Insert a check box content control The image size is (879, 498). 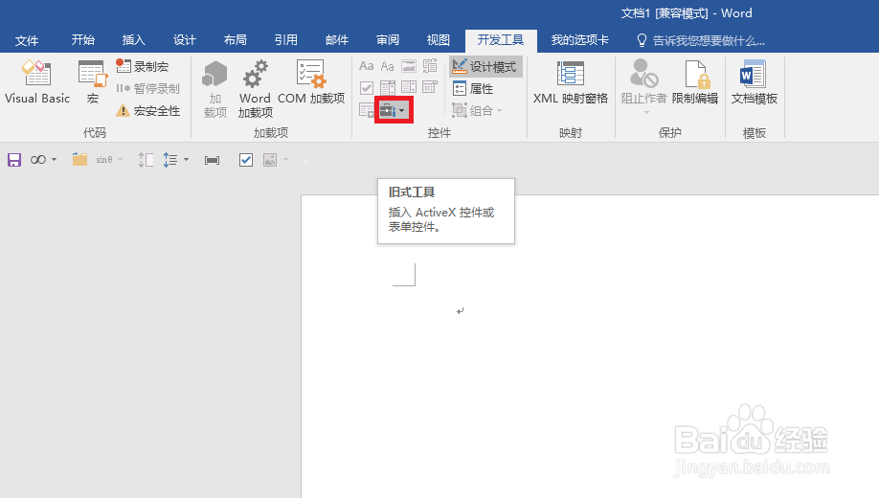click(x=366, y=87)
